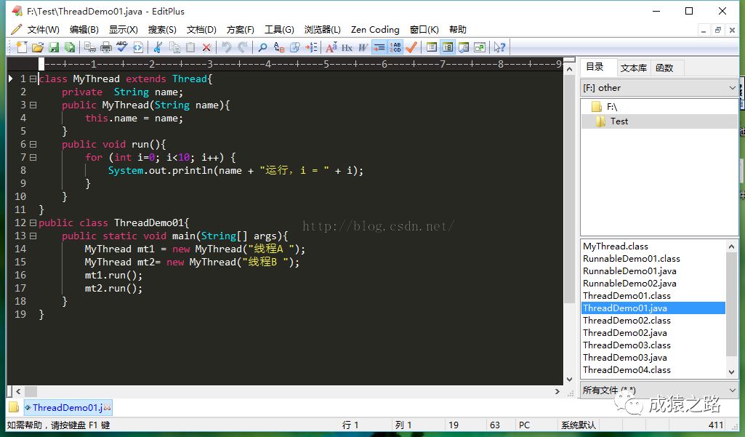Viewport: 745px width, 437px height.
Task: Open the [F:] other drive dropdown
Action: 659,88
